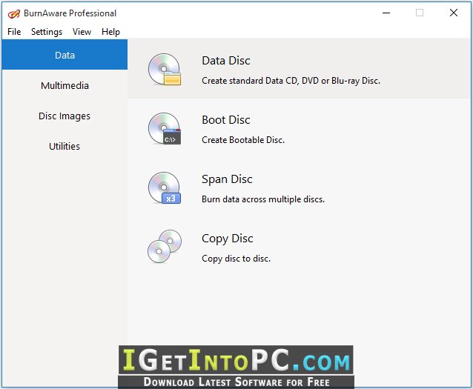Open the View menu
473x389 pixels.
[x=82, y=32]
